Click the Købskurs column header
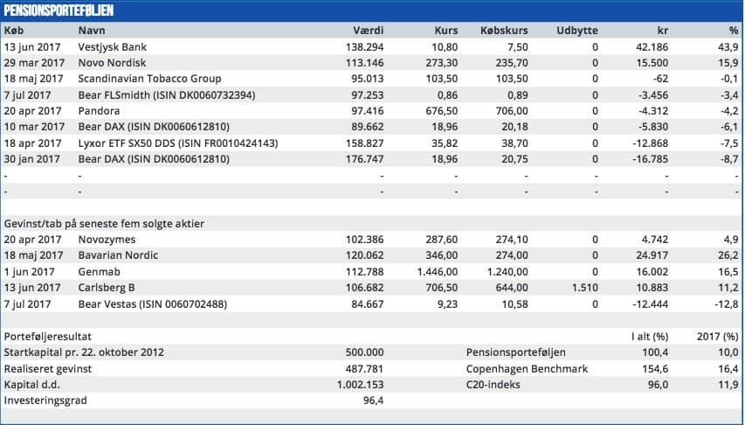745x425 pixels. tap(504, 31)
